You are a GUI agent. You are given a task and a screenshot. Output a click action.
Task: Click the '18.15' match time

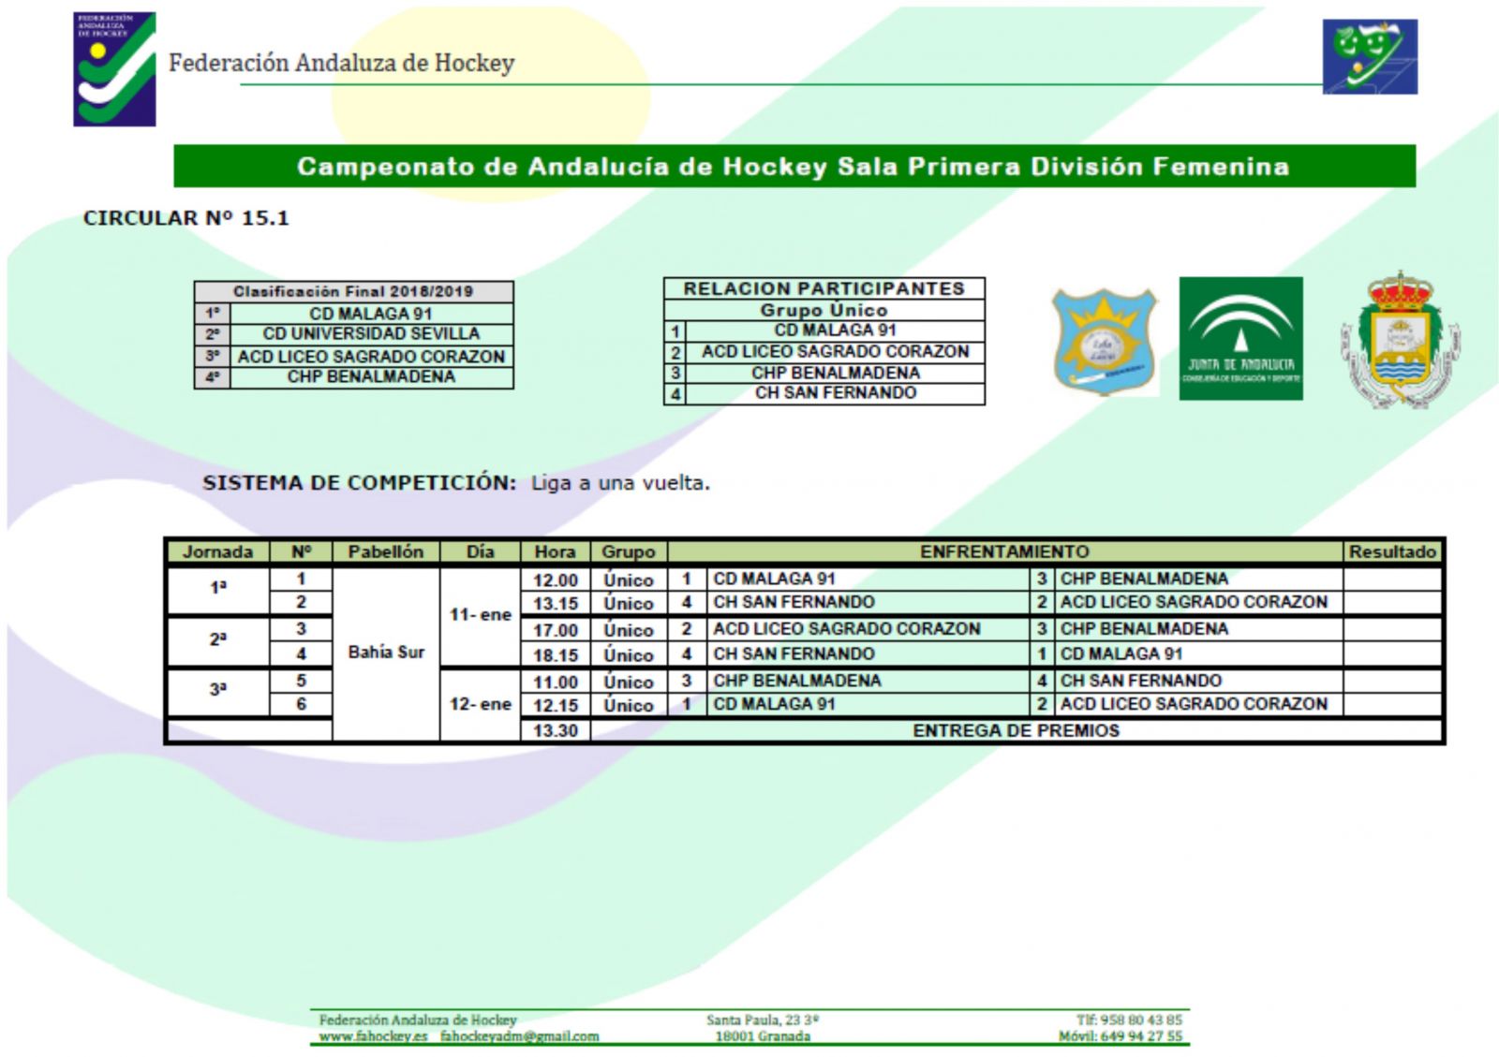[x=556, y=654]
